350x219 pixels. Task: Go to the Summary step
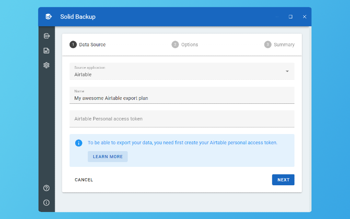coord(279,45)
